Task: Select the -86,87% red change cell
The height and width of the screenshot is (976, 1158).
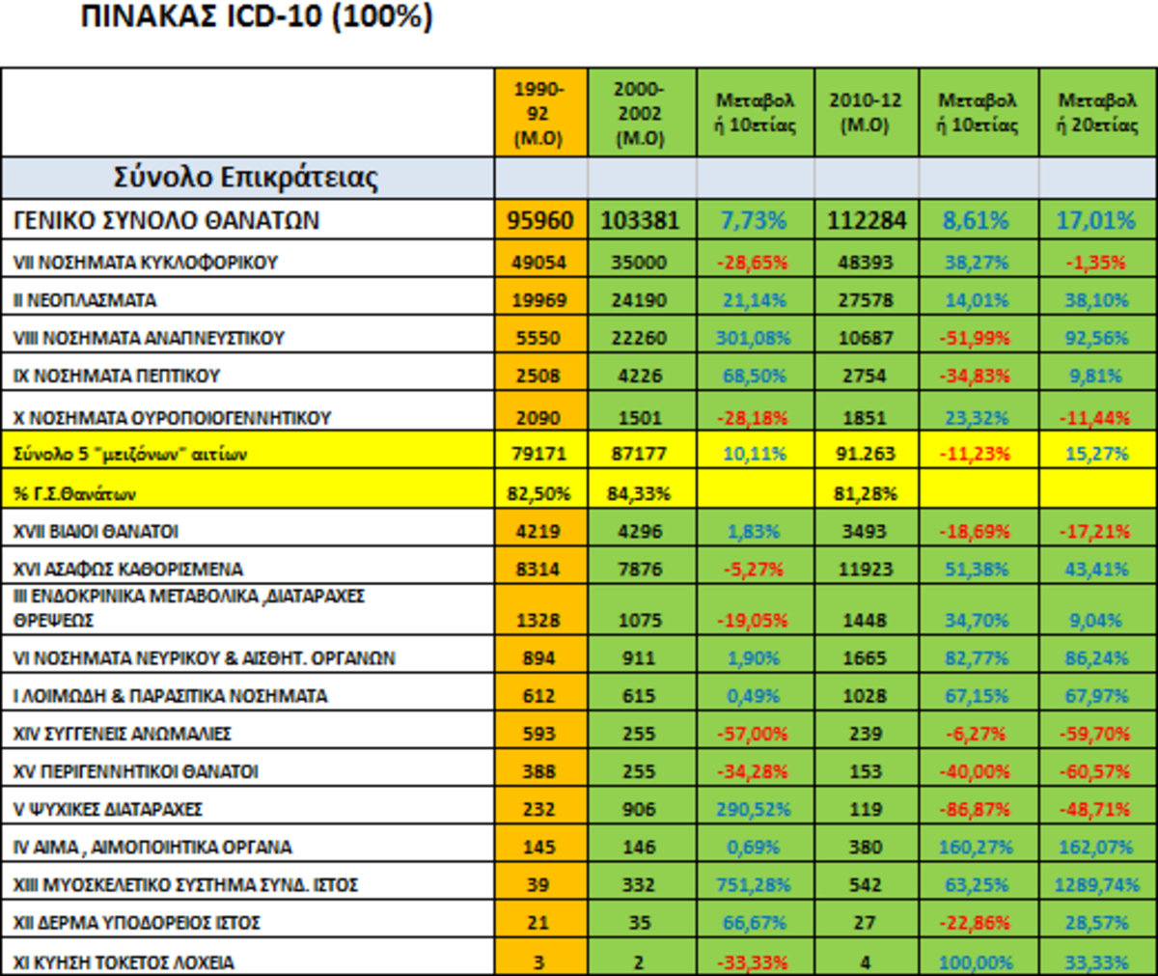Action: [x=977, y=809]
